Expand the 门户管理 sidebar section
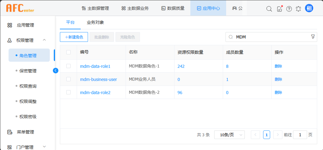This screenshot has width=323, height=150. click(x=44, y=147)
